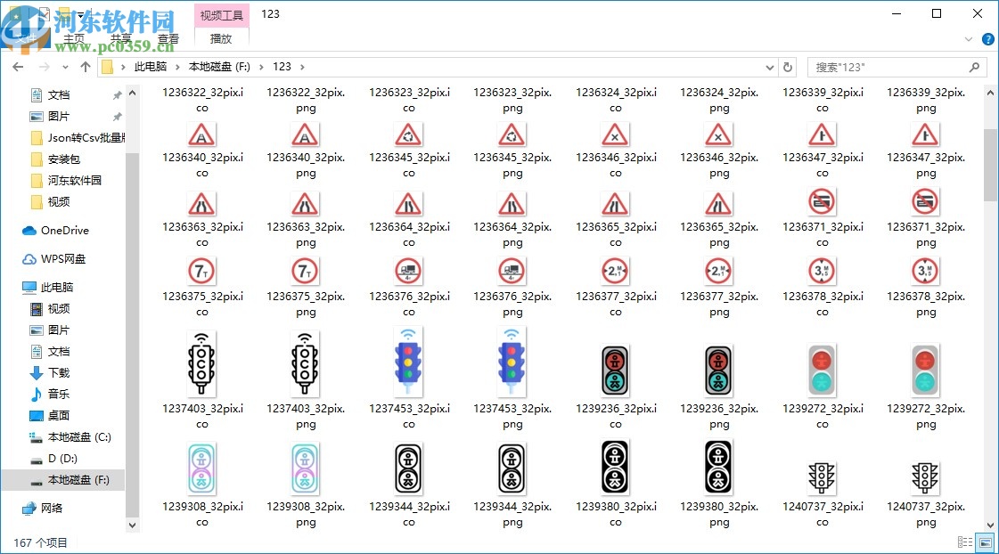Viewport: 999px width, 554px height.
Task: Click the search magnifier icon
Action: coord(974,67)
